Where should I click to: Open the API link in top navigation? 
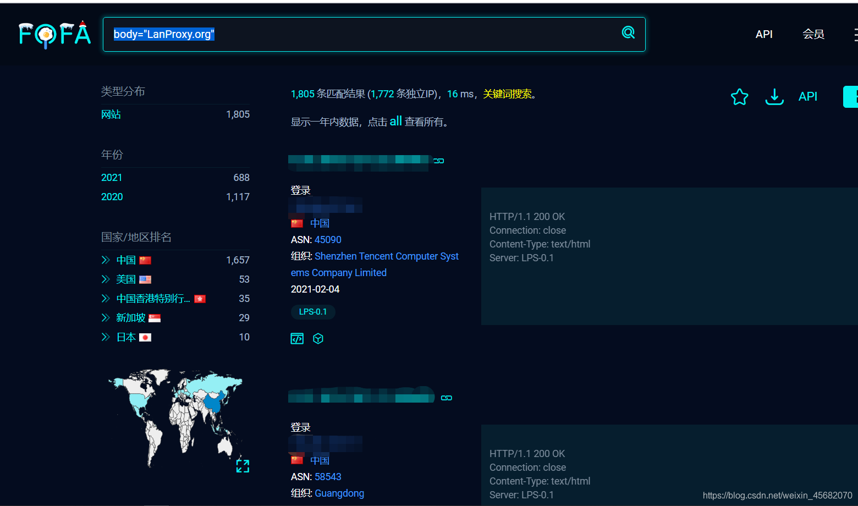click(x=764, y=34)
